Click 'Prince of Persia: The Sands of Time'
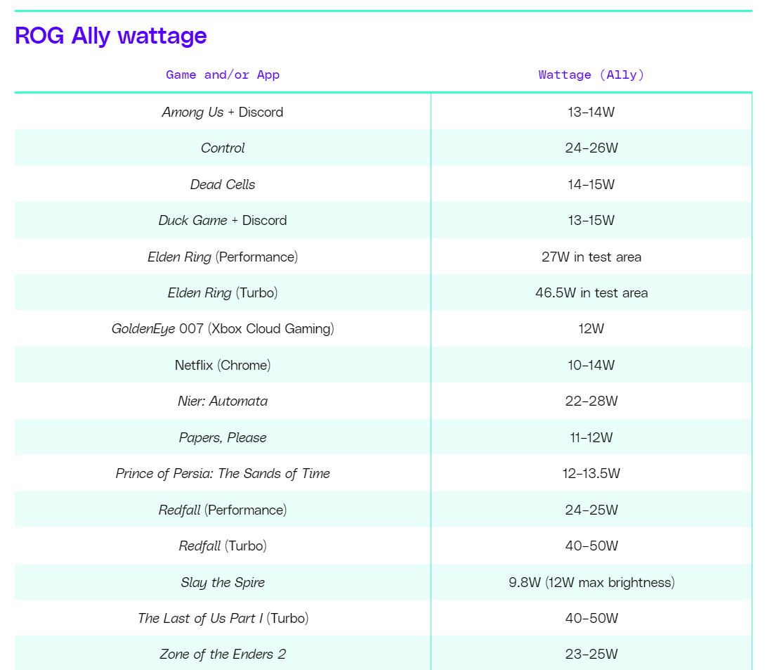765x670 pixels. 223,474
